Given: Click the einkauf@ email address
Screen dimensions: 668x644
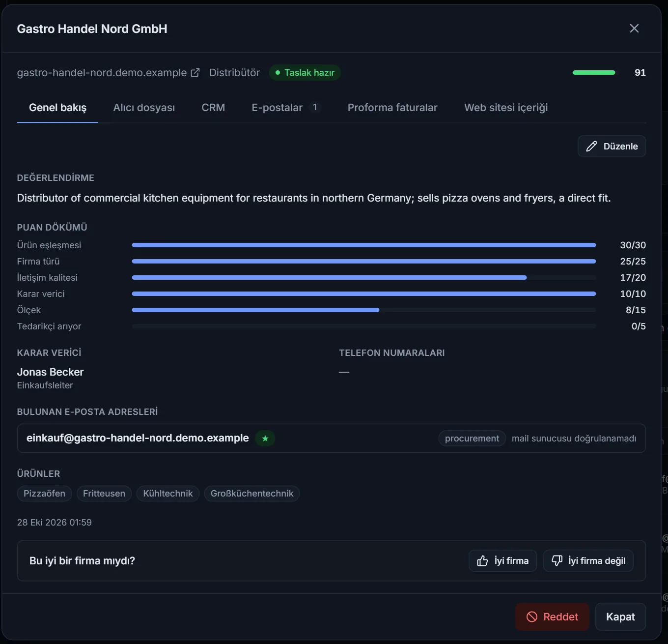Looking at the screenshot, I should point(138,438).
